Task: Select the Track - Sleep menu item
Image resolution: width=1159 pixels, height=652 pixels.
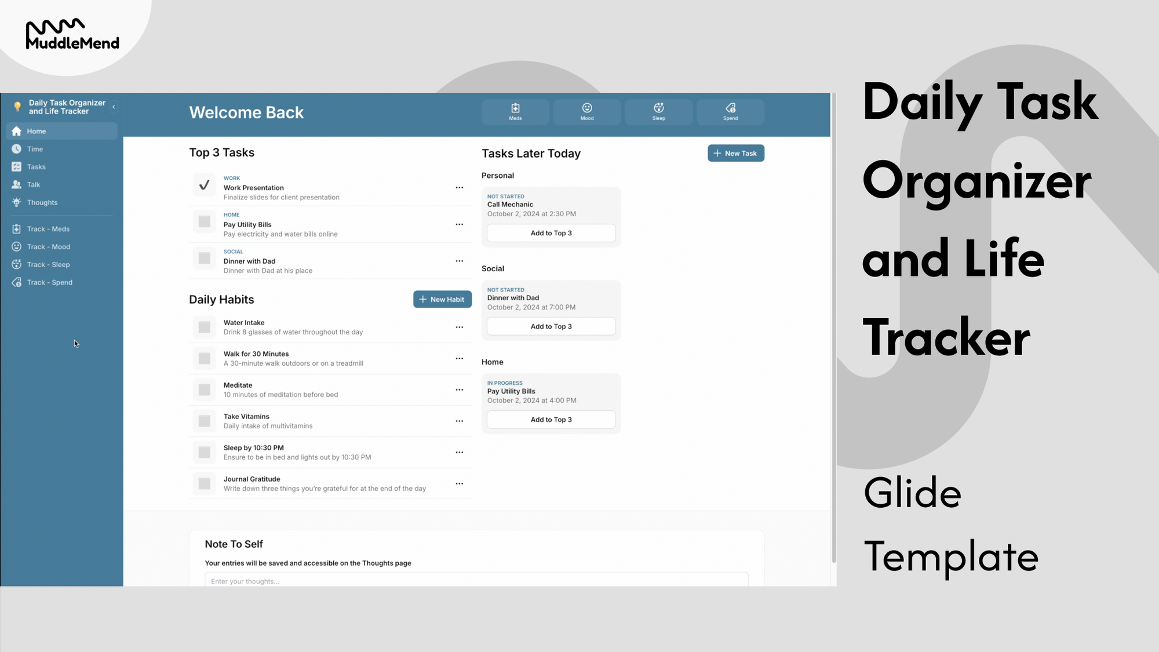Action: (x=48, y=264)
